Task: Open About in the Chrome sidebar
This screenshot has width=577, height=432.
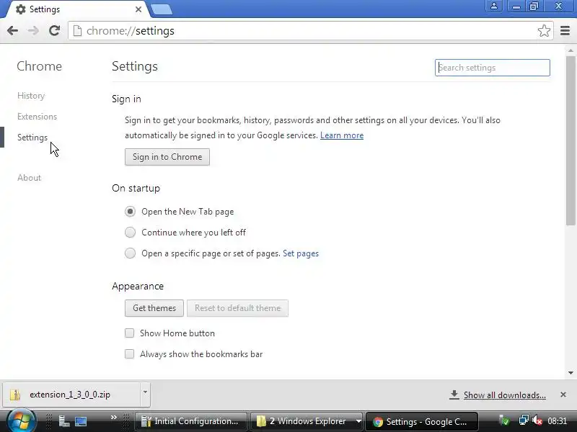Action: tap(29, 178)
